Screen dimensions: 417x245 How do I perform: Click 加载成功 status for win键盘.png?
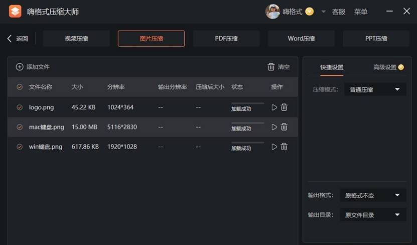(241, 148)
